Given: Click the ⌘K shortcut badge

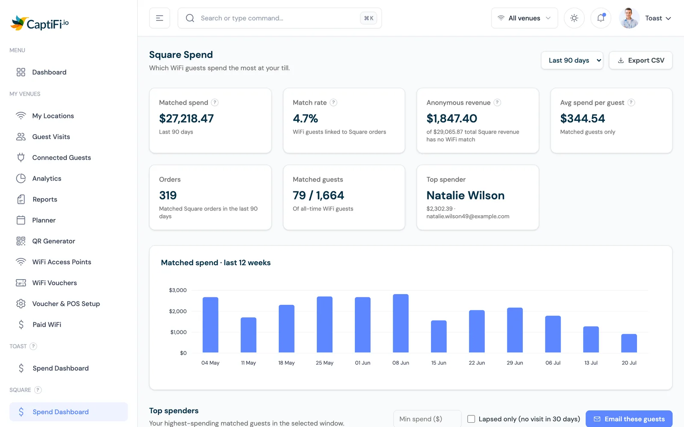Looking at the screenshot, I should [369, 18].
